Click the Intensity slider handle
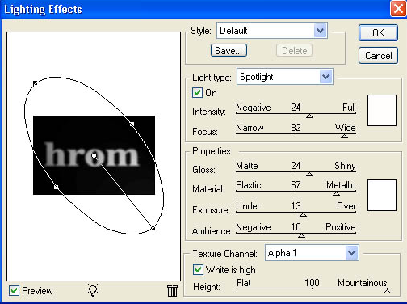407x304 pixels. pyautogui.click(x=309, y=116)
